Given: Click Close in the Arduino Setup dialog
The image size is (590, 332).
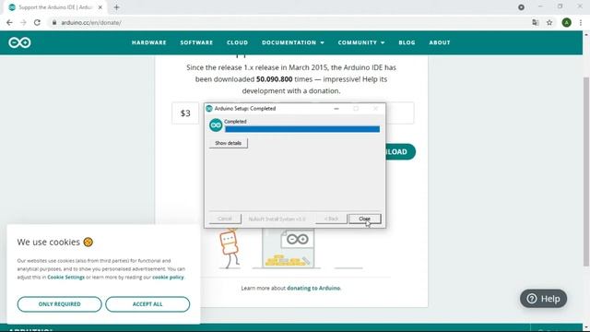Looking at the screenshot, I should tap(365, 219).
